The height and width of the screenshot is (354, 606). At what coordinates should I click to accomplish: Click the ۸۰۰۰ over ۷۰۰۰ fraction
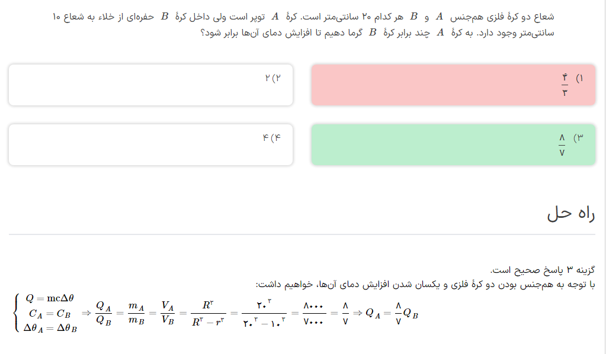coord(313,313)
